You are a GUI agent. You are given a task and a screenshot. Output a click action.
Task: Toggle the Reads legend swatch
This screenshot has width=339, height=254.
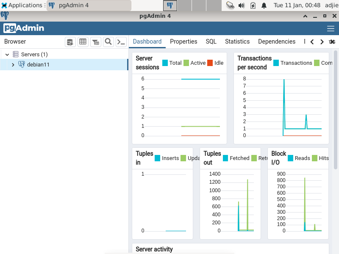[x=291, y=158]
